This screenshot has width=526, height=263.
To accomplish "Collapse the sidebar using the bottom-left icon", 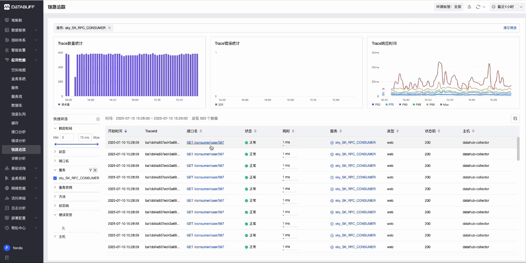I will (7, 258).
